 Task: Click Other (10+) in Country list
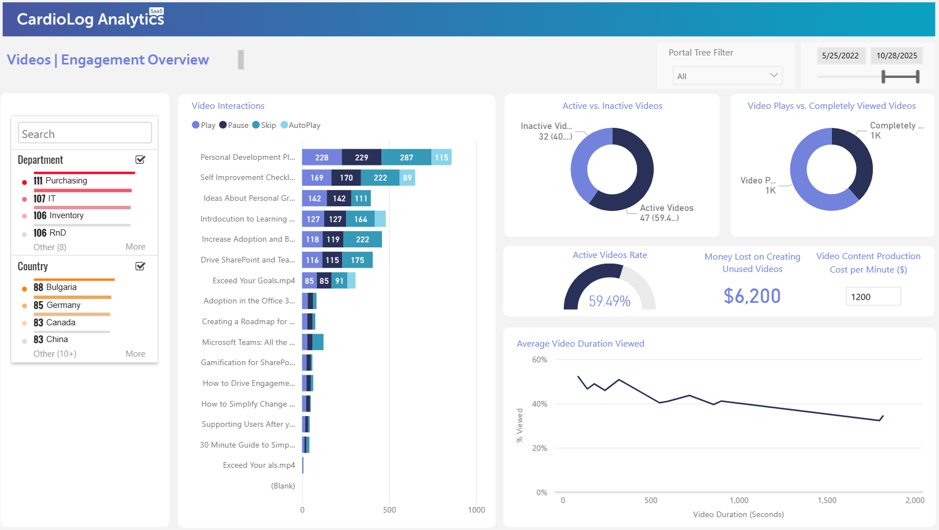pos(55,354)
